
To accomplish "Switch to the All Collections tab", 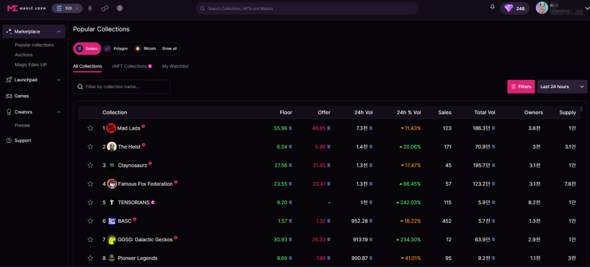I will (x=87, y=66).
